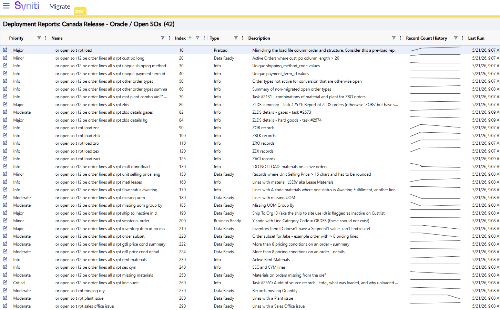Click edit icon for the Critical priority row
The width and height of the screenshot is (500, 310).
coord(5,282)
